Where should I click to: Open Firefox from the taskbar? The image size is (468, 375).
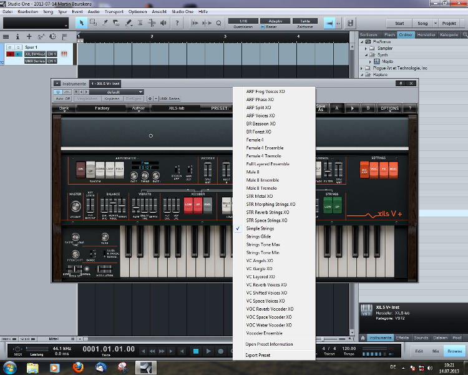tap(78, 368)
